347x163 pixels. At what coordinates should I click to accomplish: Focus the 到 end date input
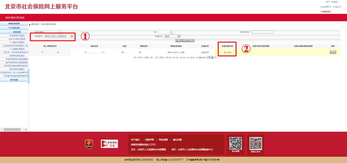click(167, 32)
